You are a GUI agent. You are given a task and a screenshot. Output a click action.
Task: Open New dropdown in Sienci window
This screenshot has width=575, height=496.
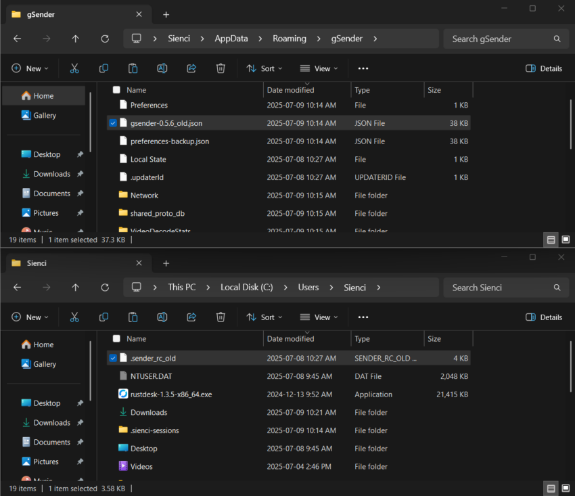(30, 317)
